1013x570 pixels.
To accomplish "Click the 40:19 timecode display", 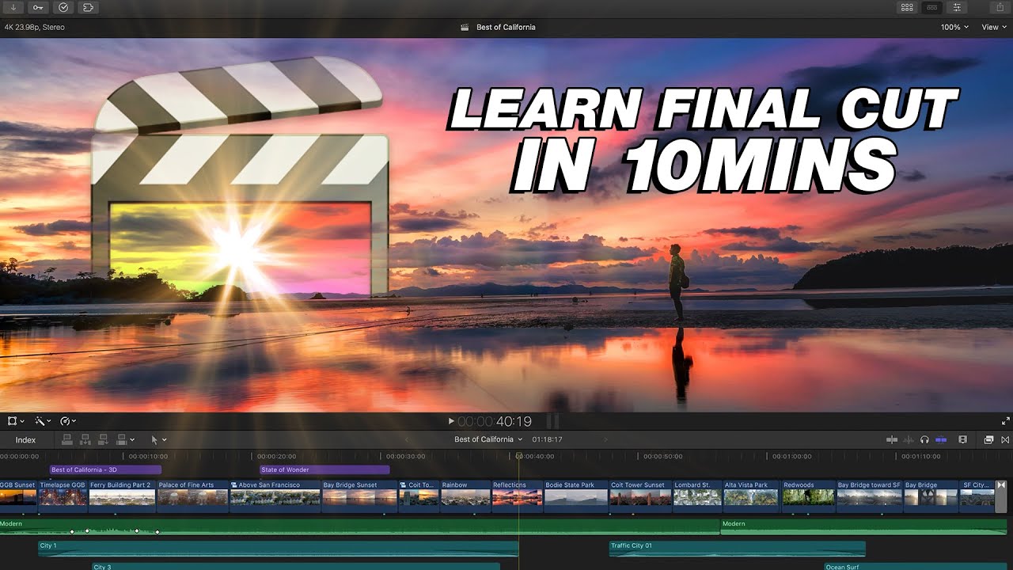I will coord(495,421).
